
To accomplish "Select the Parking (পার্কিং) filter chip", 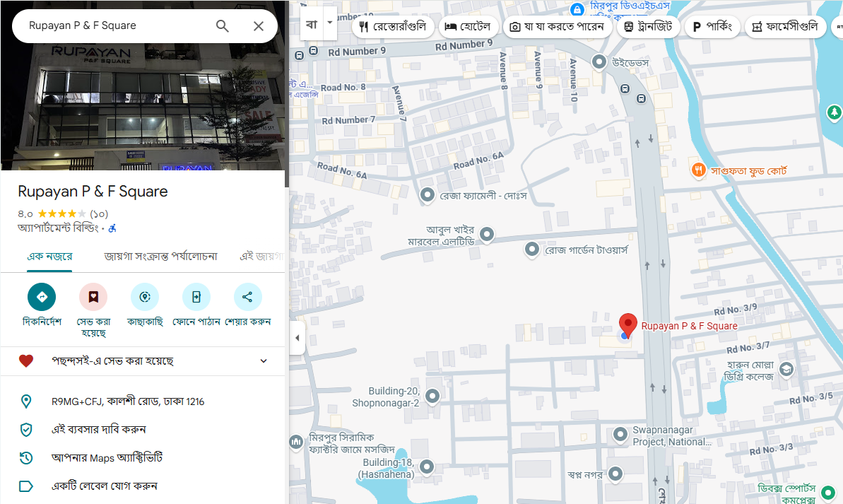I will [x=714, y=27].
